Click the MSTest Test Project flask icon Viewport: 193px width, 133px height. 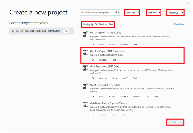coord(86,34)
